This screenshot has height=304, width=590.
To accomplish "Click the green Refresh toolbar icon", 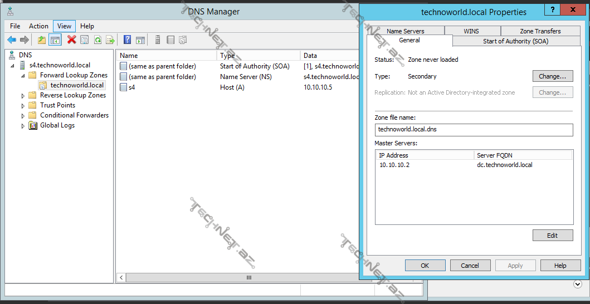I will pos(97,40).
